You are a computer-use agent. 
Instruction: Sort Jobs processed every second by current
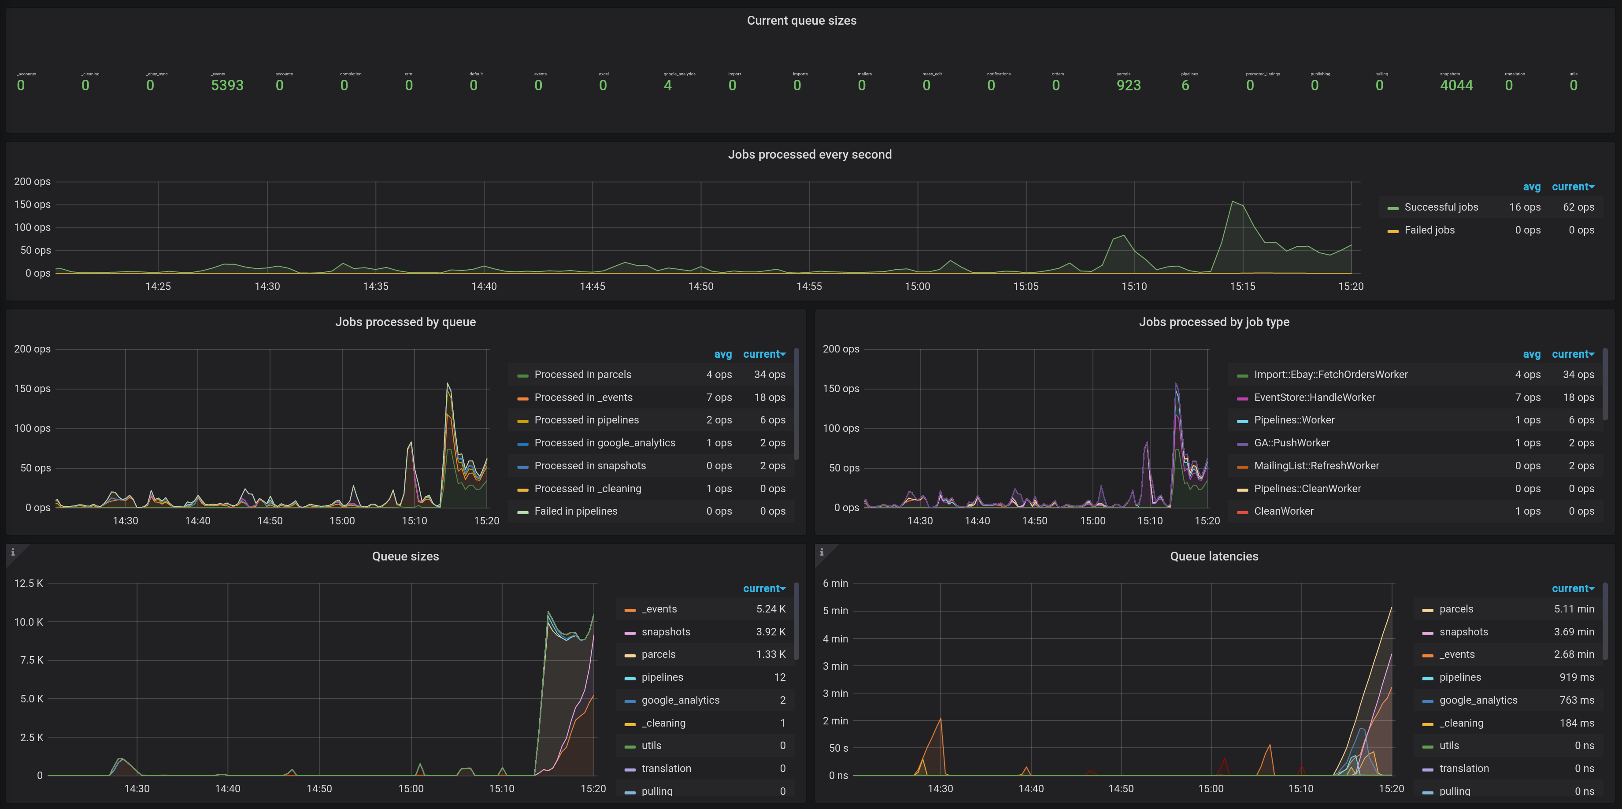click(x=1572, y=187)
